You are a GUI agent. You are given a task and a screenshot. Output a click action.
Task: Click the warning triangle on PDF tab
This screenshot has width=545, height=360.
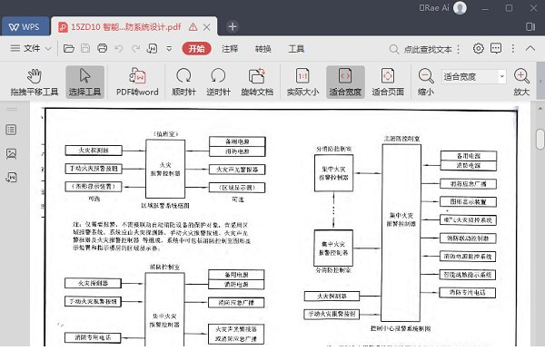tap(193, 26)
